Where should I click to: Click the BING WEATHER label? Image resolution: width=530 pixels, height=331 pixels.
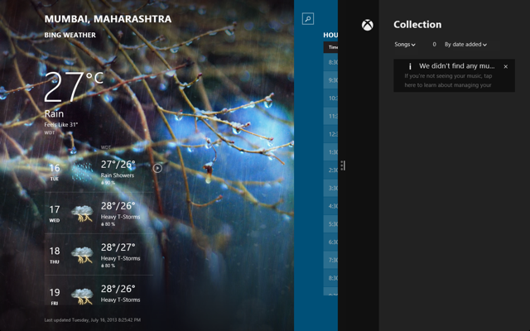point(70,35)
